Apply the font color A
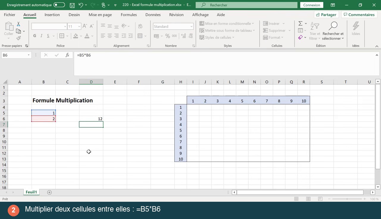This screenshot has width=381, height=219. coord(87,36)
